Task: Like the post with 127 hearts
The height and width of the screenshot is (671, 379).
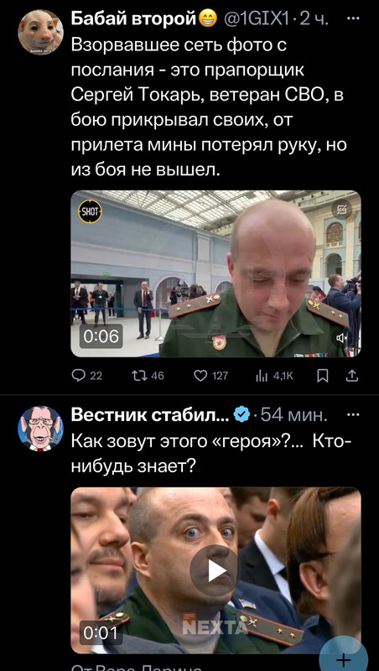Action: point(200,376)
